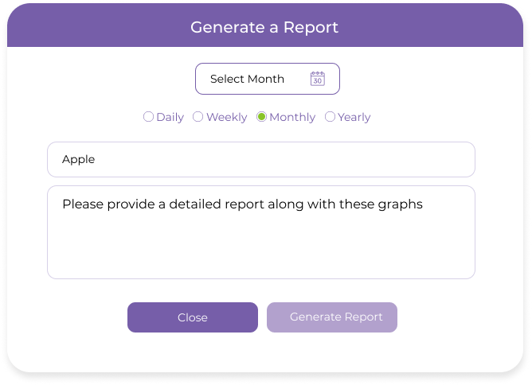Switch to the Yearly radio option
Image resolution: width=532 pixels, height=385 pixels.
330,117
